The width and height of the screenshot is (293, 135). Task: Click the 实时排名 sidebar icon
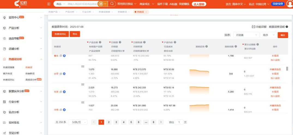pyautogui.click(x=5, y=123)
